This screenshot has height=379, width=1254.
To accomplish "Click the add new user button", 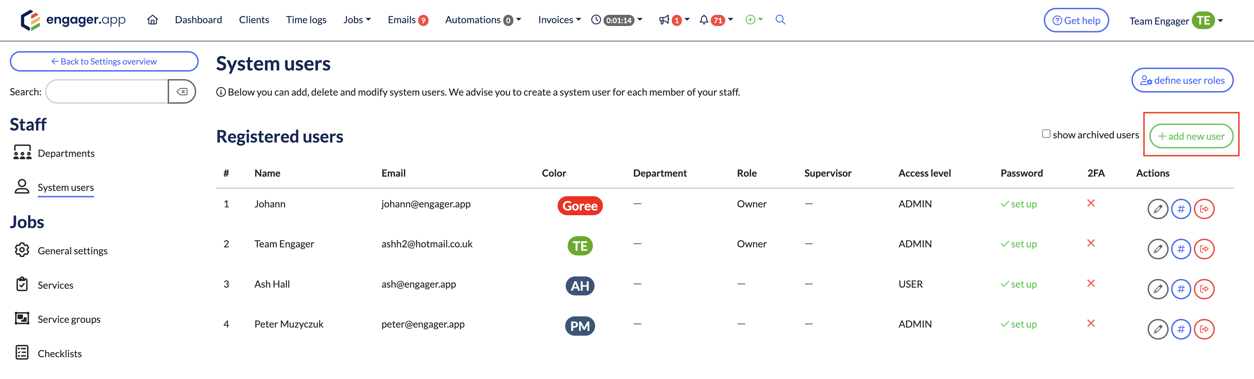I will tap(1191, 137).
